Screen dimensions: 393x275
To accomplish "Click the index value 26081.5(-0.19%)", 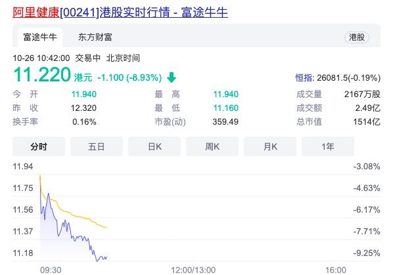I will pos(348,78).
